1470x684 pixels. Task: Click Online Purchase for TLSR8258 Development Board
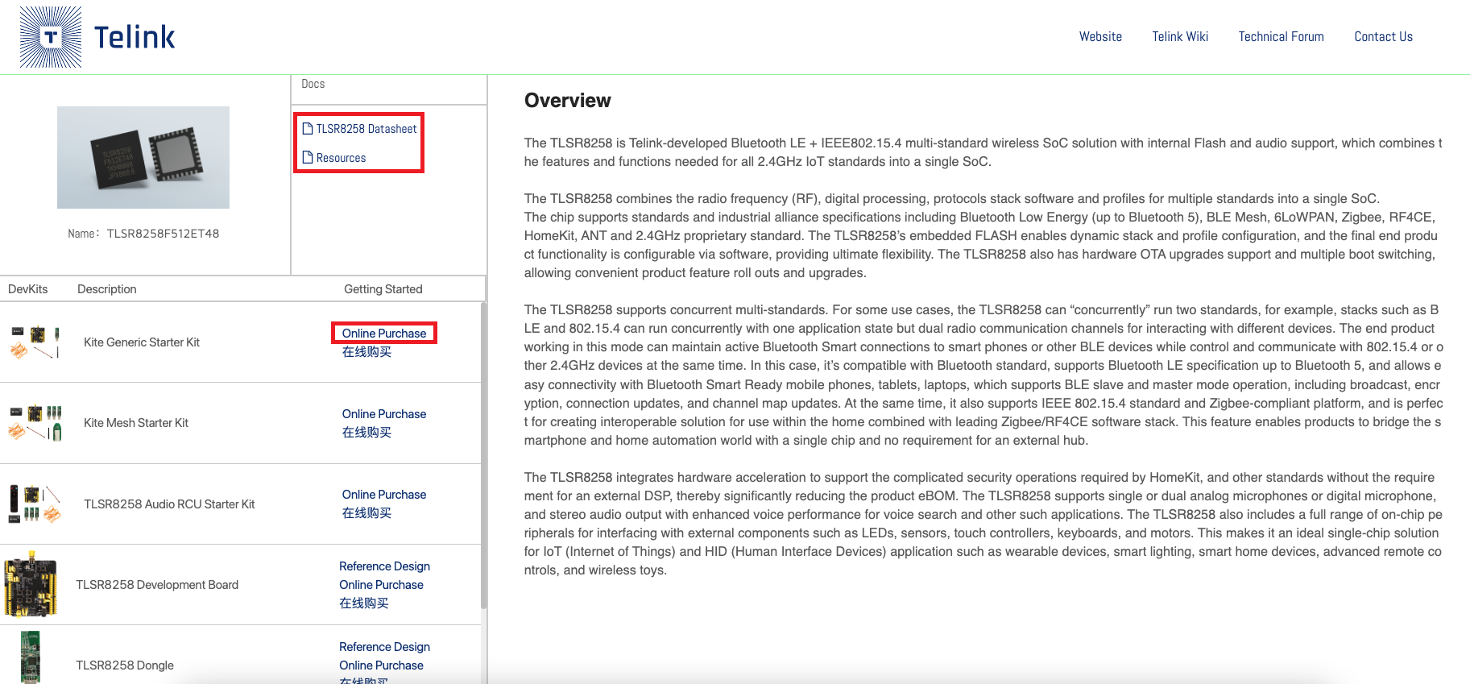coord(381,585)
